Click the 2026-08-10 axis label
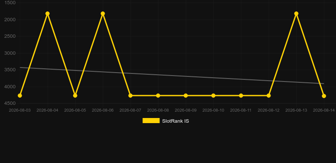The width and height of the screenshot is (336, 163). coord(213,110)
